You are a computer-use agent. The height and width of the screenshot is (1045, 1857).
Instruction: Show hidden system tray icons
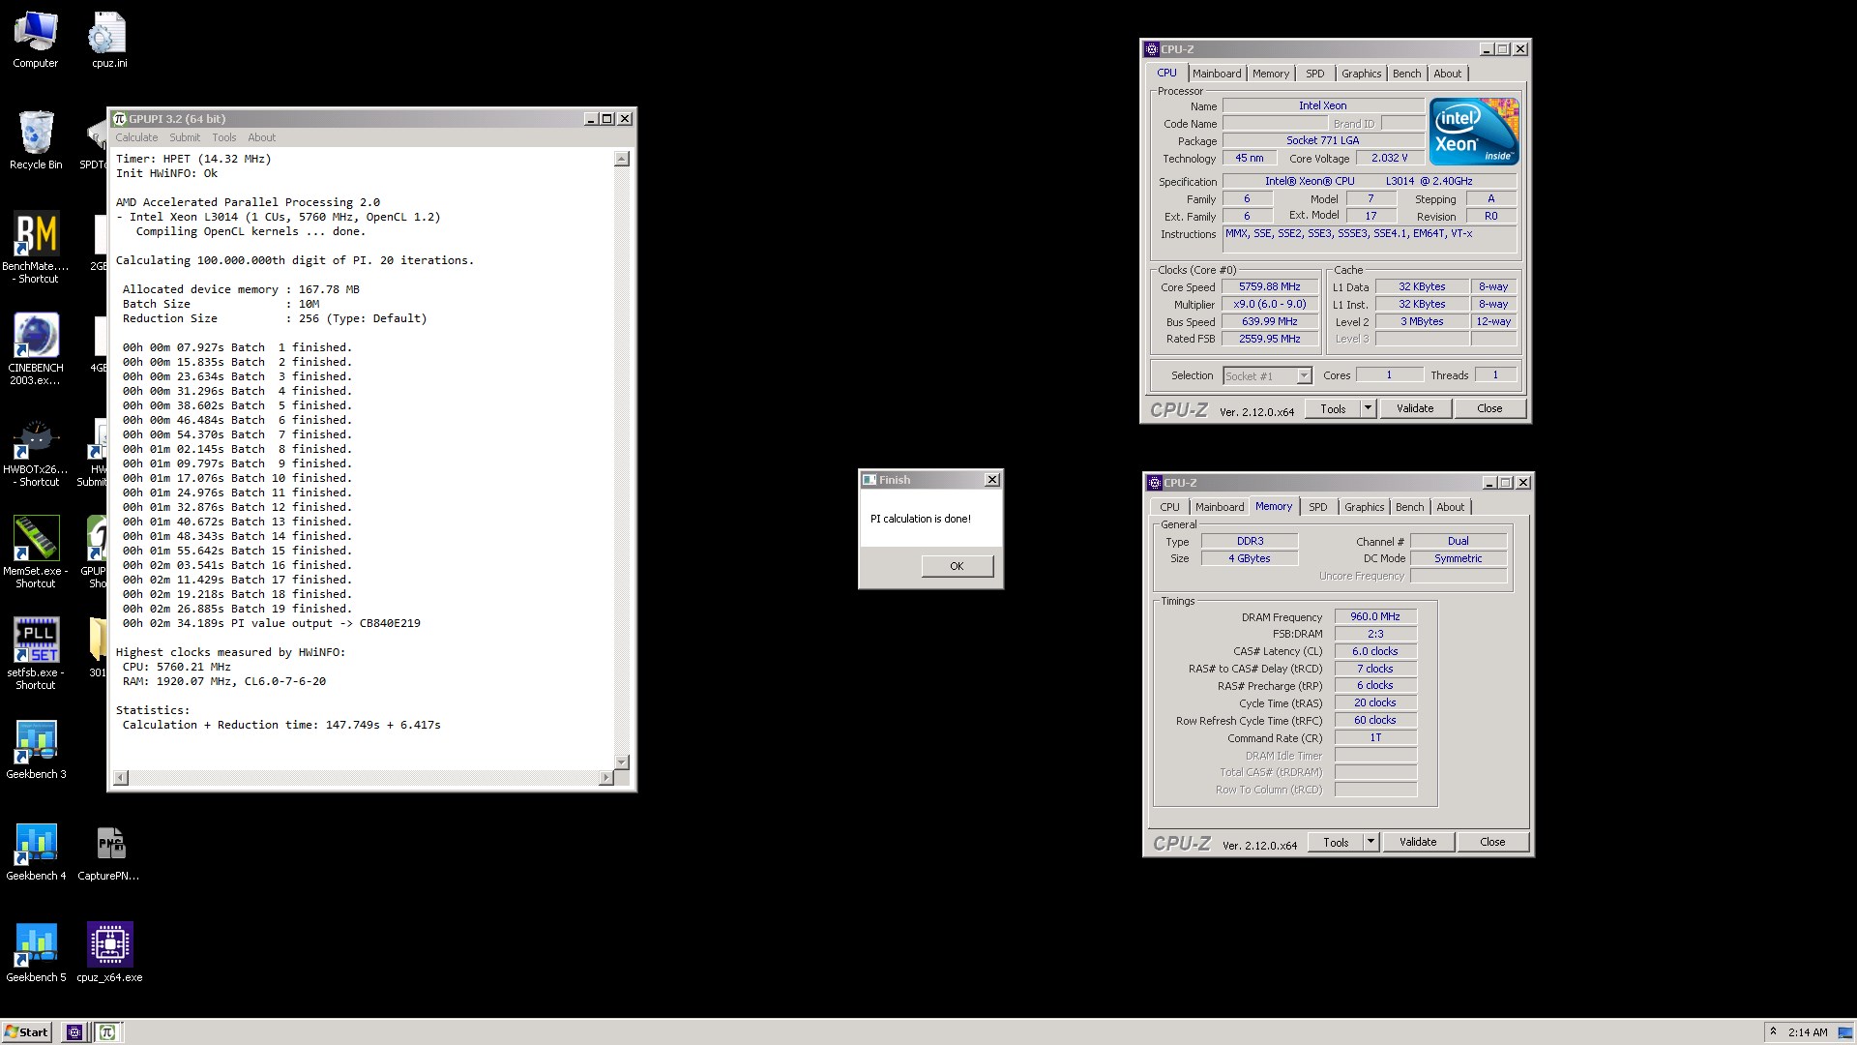[1773, 1032]
